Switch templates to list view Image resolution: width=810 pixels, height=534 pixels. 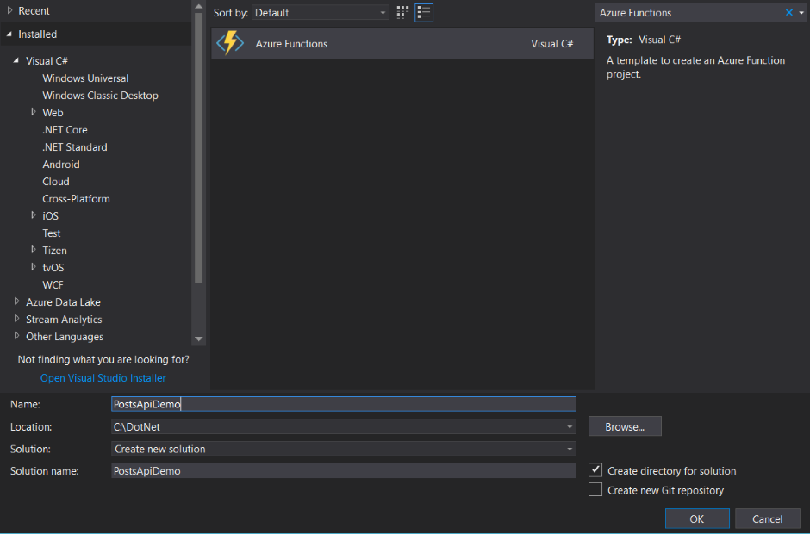(x=424, y=12)
